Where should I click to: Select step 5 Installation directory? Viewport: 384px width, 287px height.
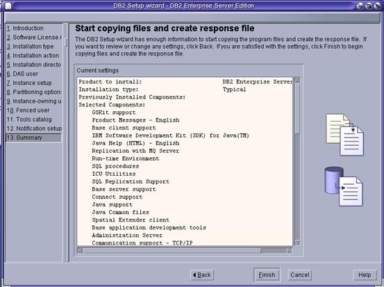tap(33, 65)
